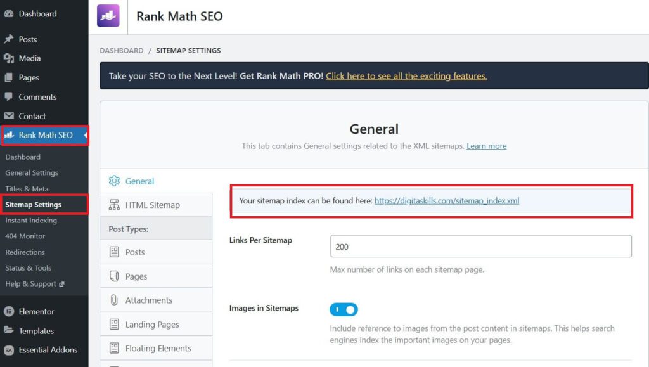Open Dashboard in the WordPress sidebar
Screen dimensions: 649x367
click(x=37, y=14)
